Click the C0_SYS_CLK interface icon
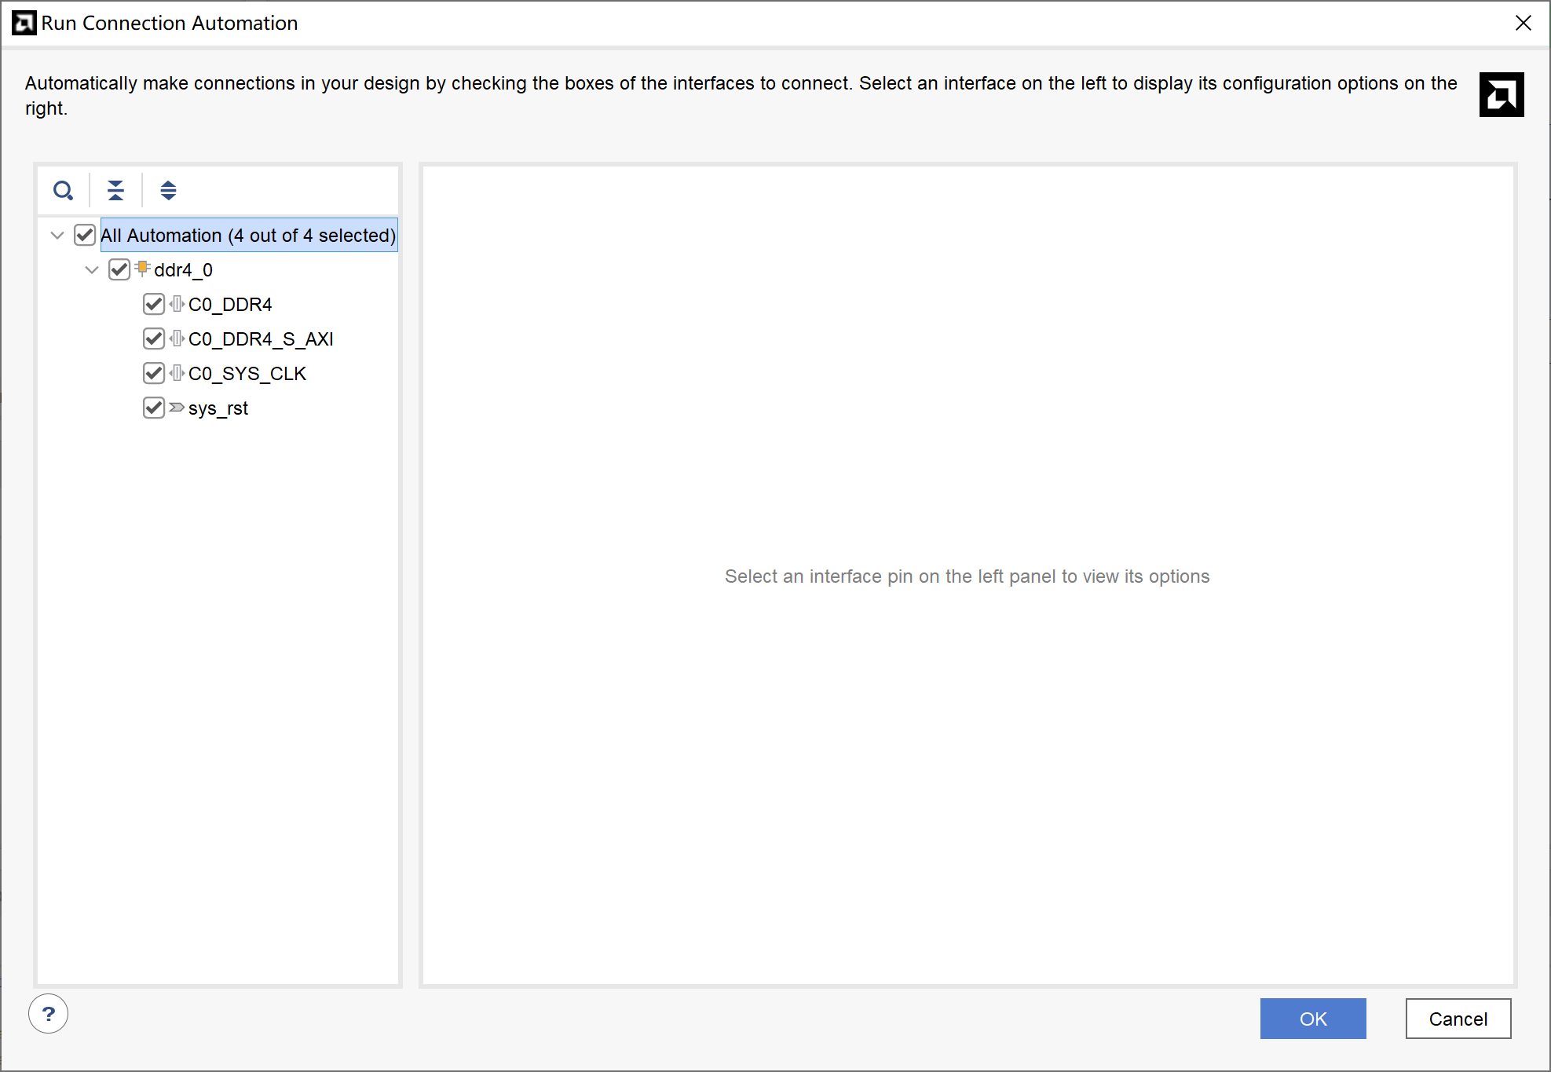The image size is (1551, 1072). (177, 373)
